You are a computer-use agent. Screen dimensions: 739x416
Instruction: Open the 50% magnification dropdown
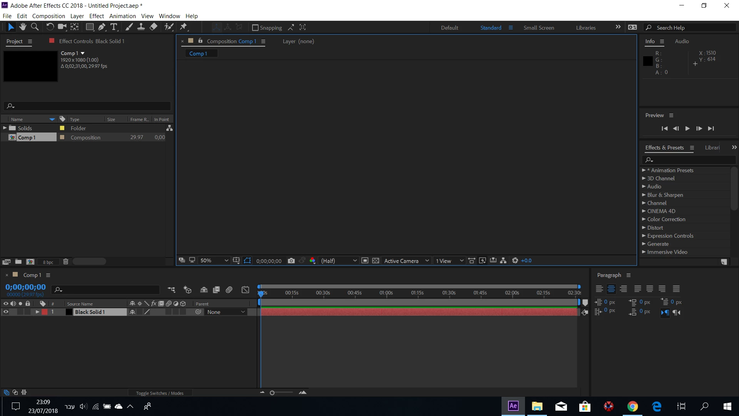pos(214,261)
